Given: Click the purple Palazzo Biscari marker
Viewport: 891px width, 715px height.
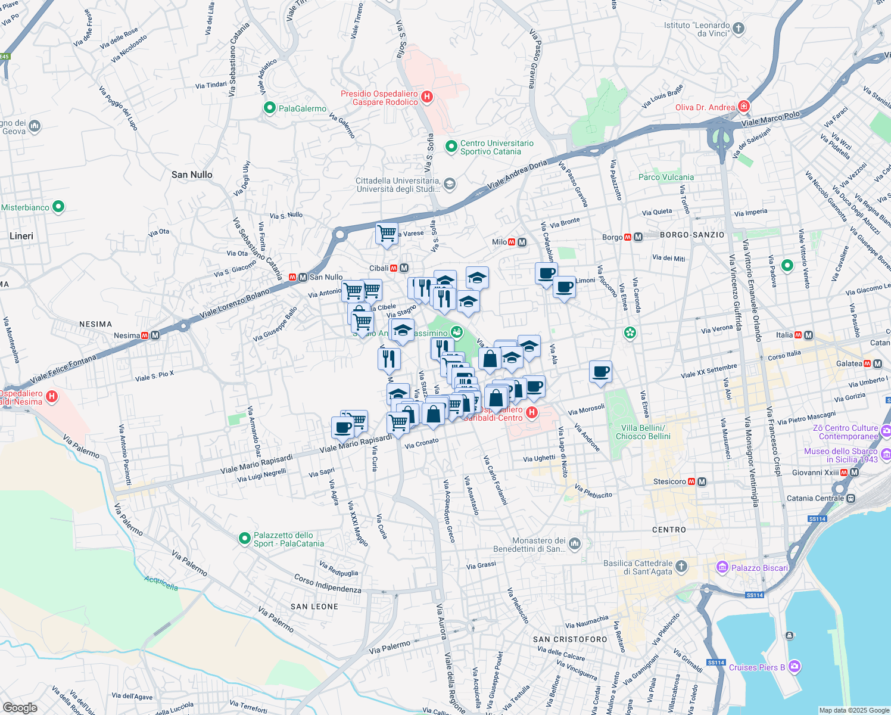Looking at the screenshot, I should tap(722, 568).
